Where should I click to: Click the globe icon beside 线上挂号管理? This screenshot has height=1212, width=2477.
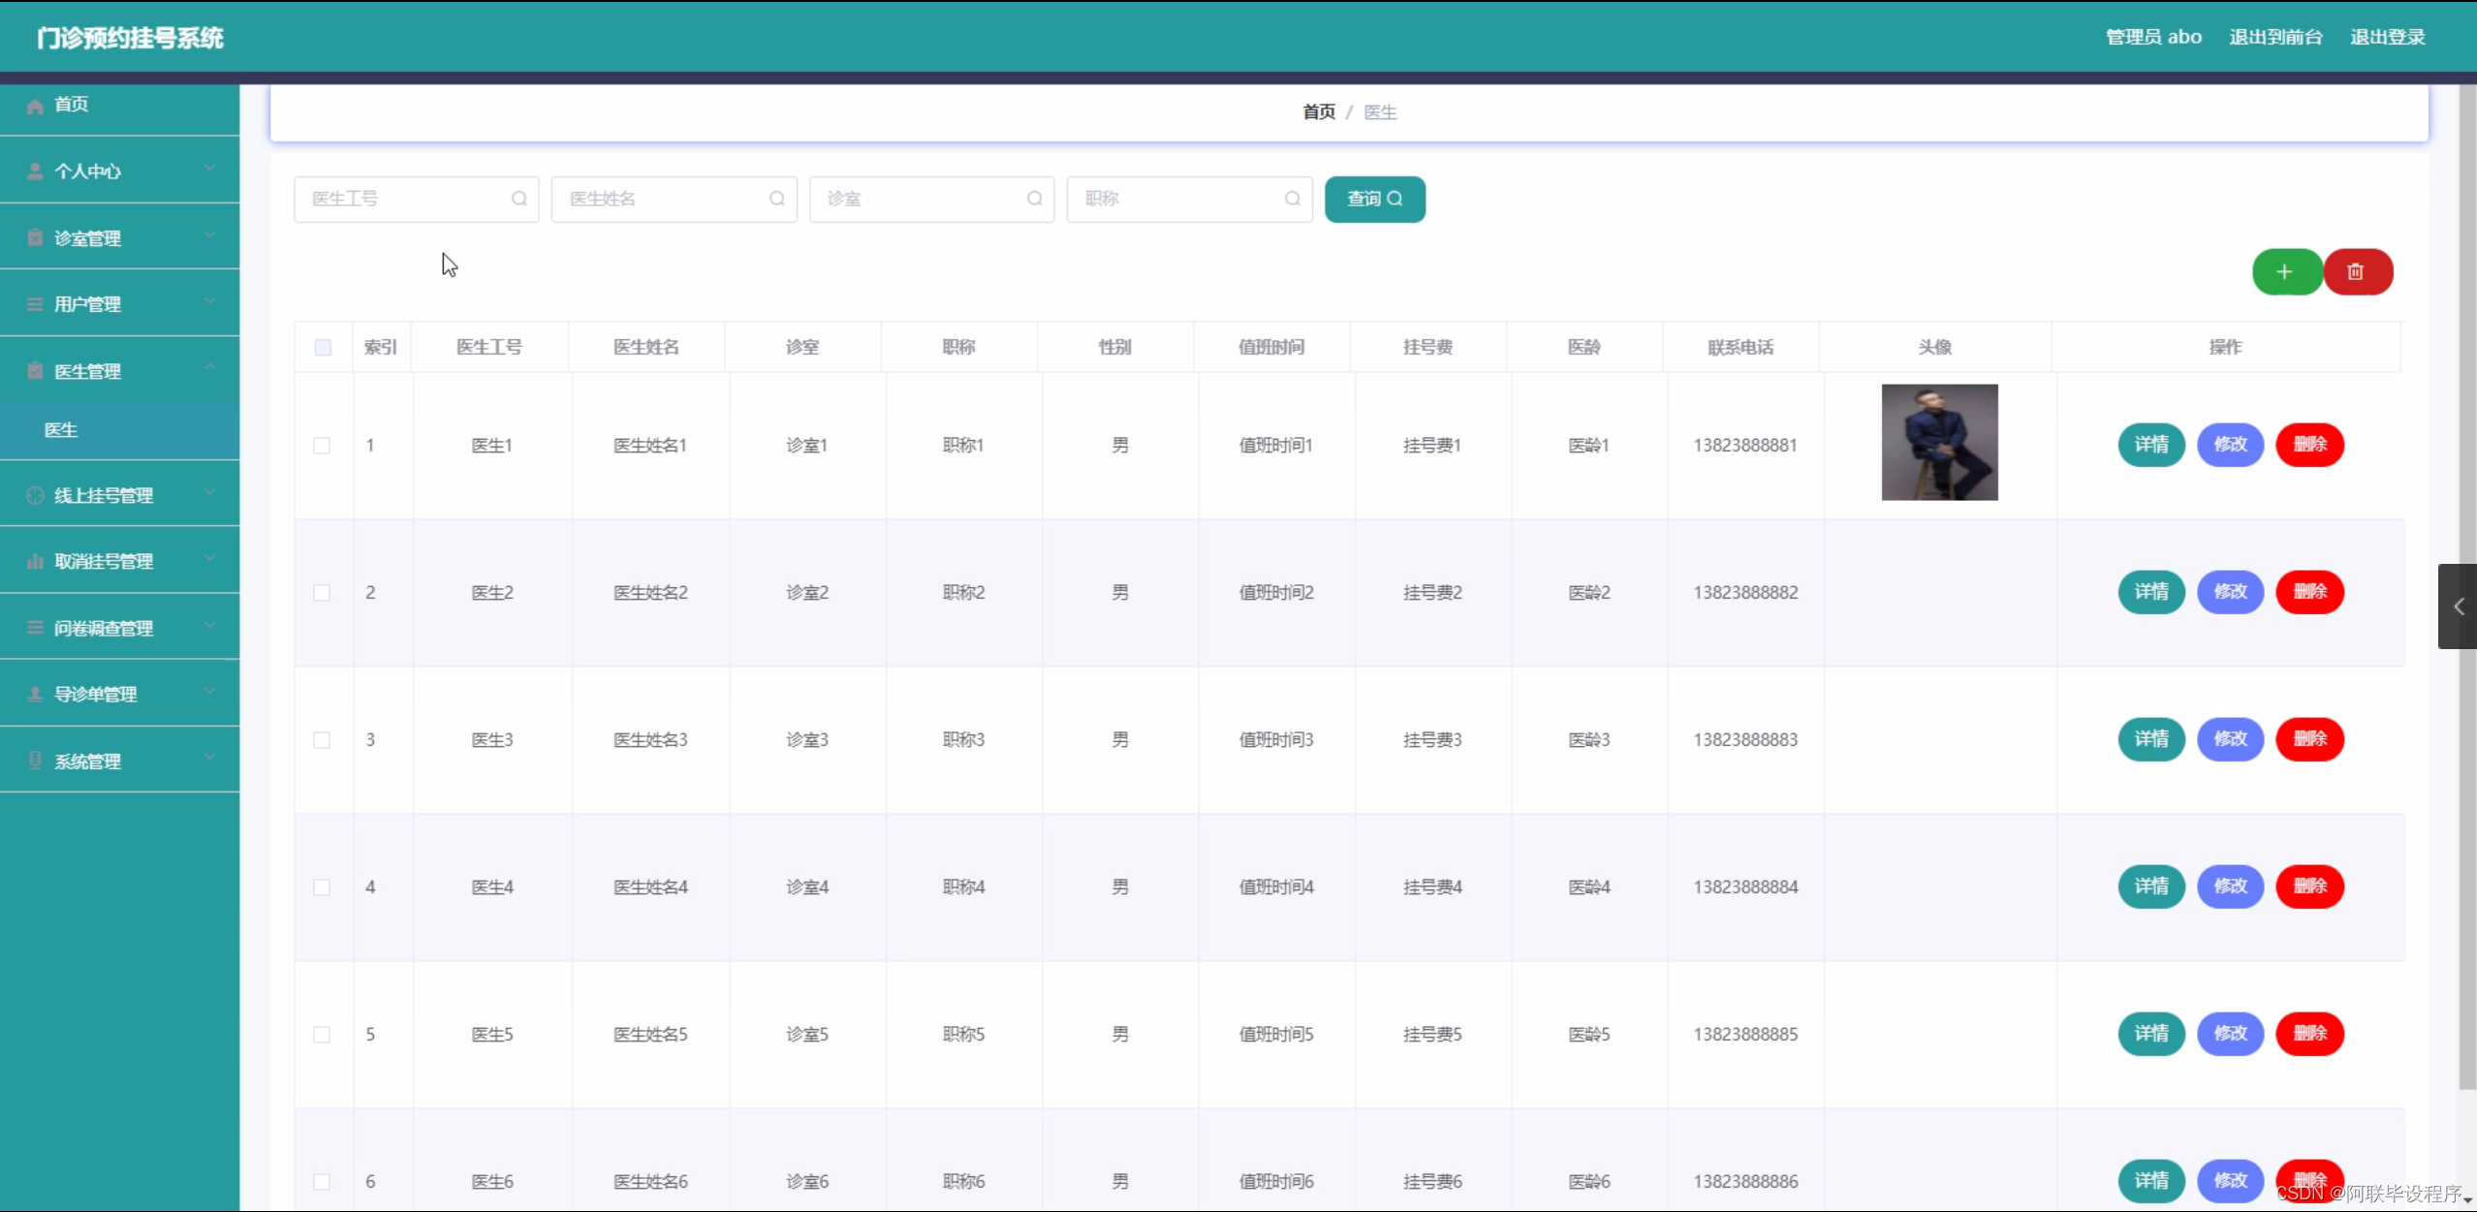[35, 494]
